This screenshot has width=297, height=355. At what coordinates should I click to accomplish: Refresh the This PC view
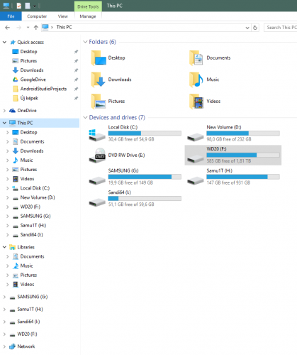click(255, 28)
